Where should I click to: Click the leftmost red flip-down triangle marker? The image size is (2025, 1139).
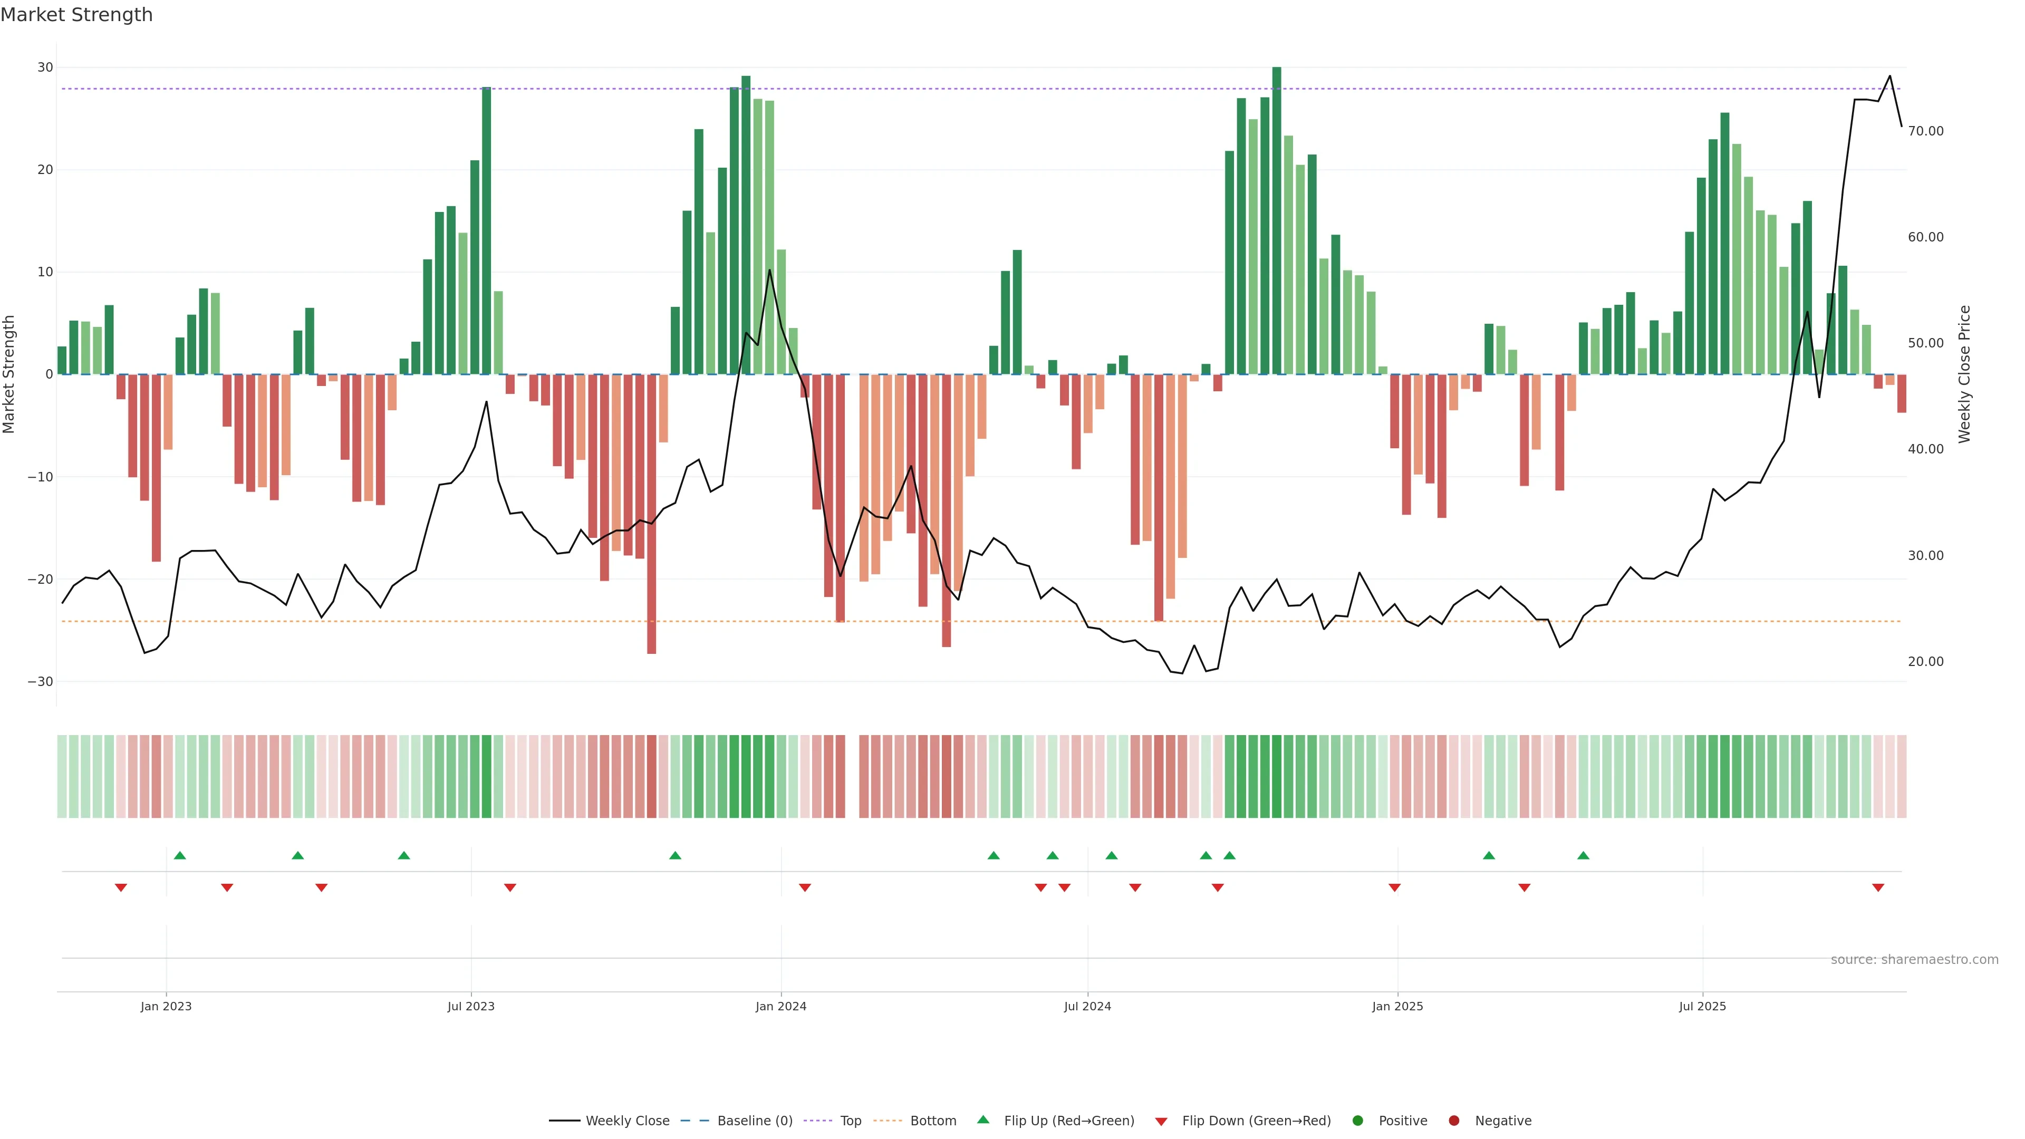tap(121, 887)
